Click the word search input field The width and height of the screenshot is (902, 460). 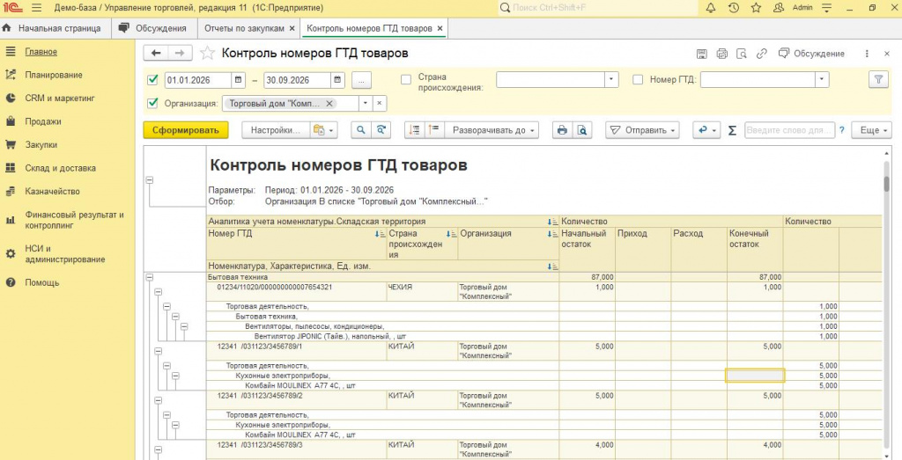point(789,130)
